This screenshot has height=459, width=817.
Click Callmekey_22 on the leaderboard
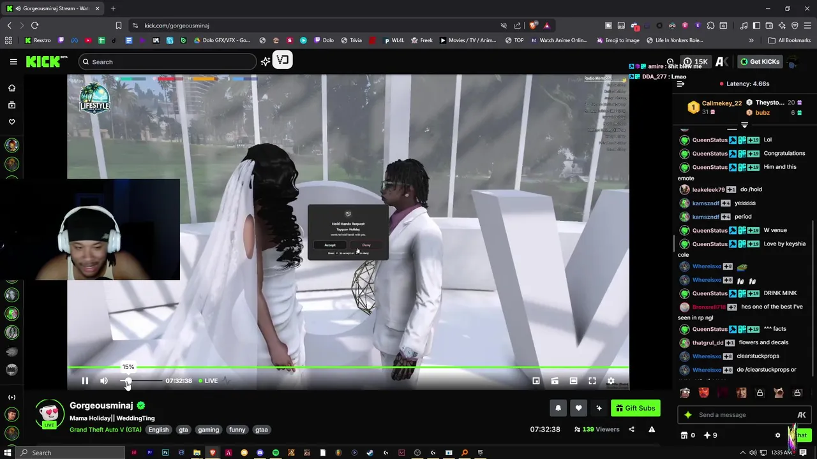coord(721,103)
